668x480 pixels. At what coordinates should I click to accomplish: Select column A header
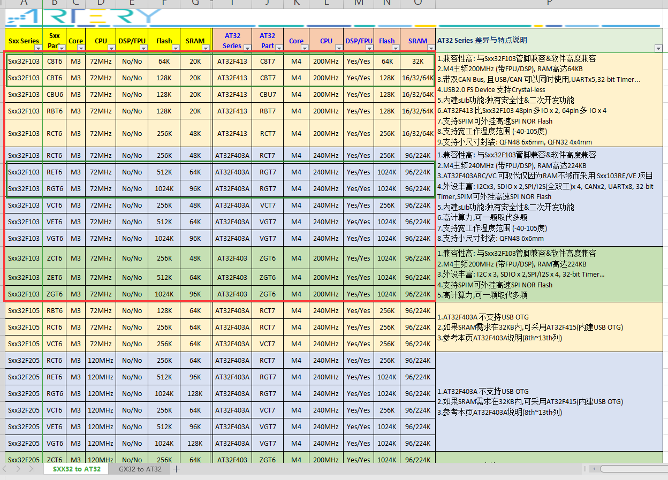tap(24, 3)
